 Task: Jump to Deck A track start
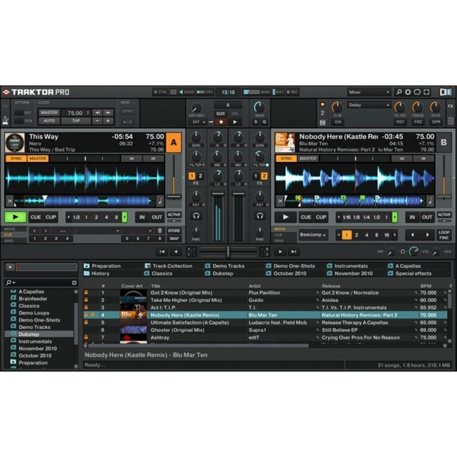click(9, 201)
